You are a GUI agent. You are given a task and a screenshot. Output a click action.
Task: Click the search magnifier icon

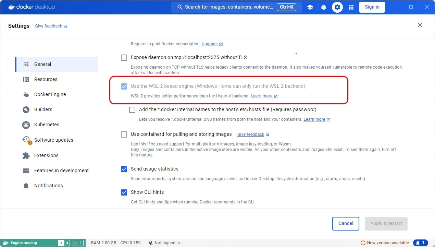coord(180,7)
